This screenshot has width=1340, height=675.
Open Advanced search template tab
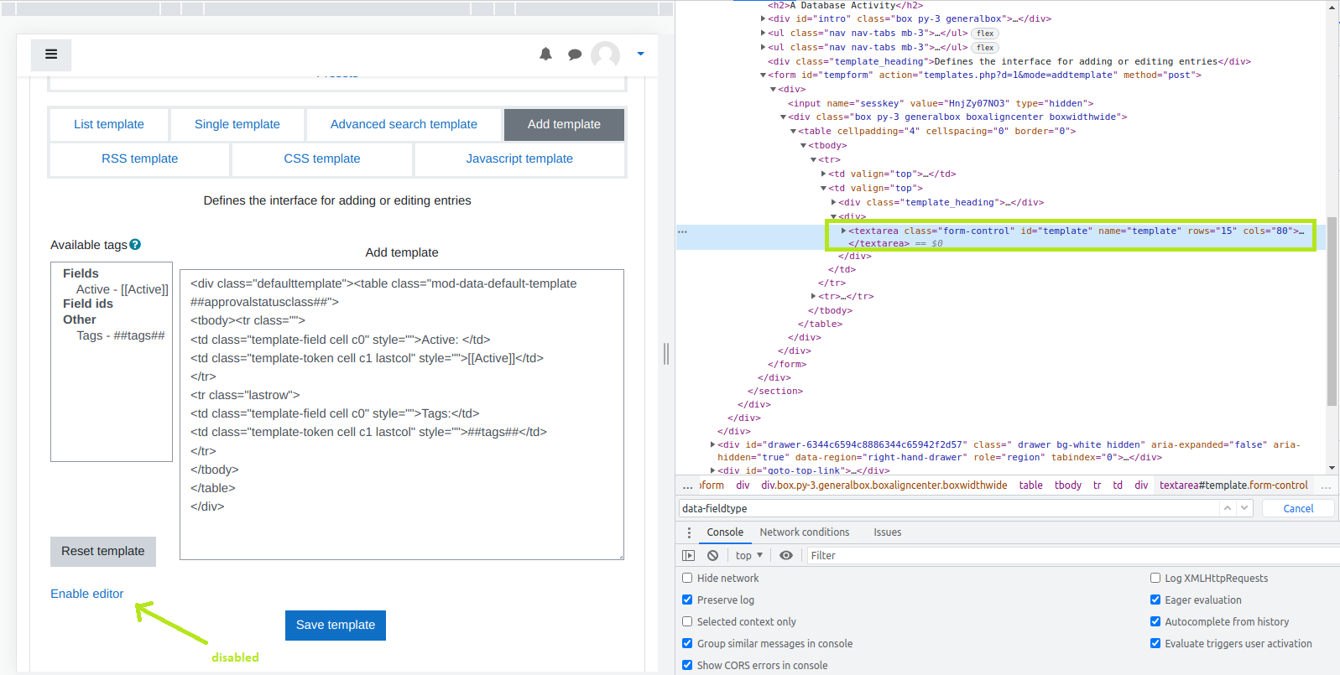[x=404, y=124]
